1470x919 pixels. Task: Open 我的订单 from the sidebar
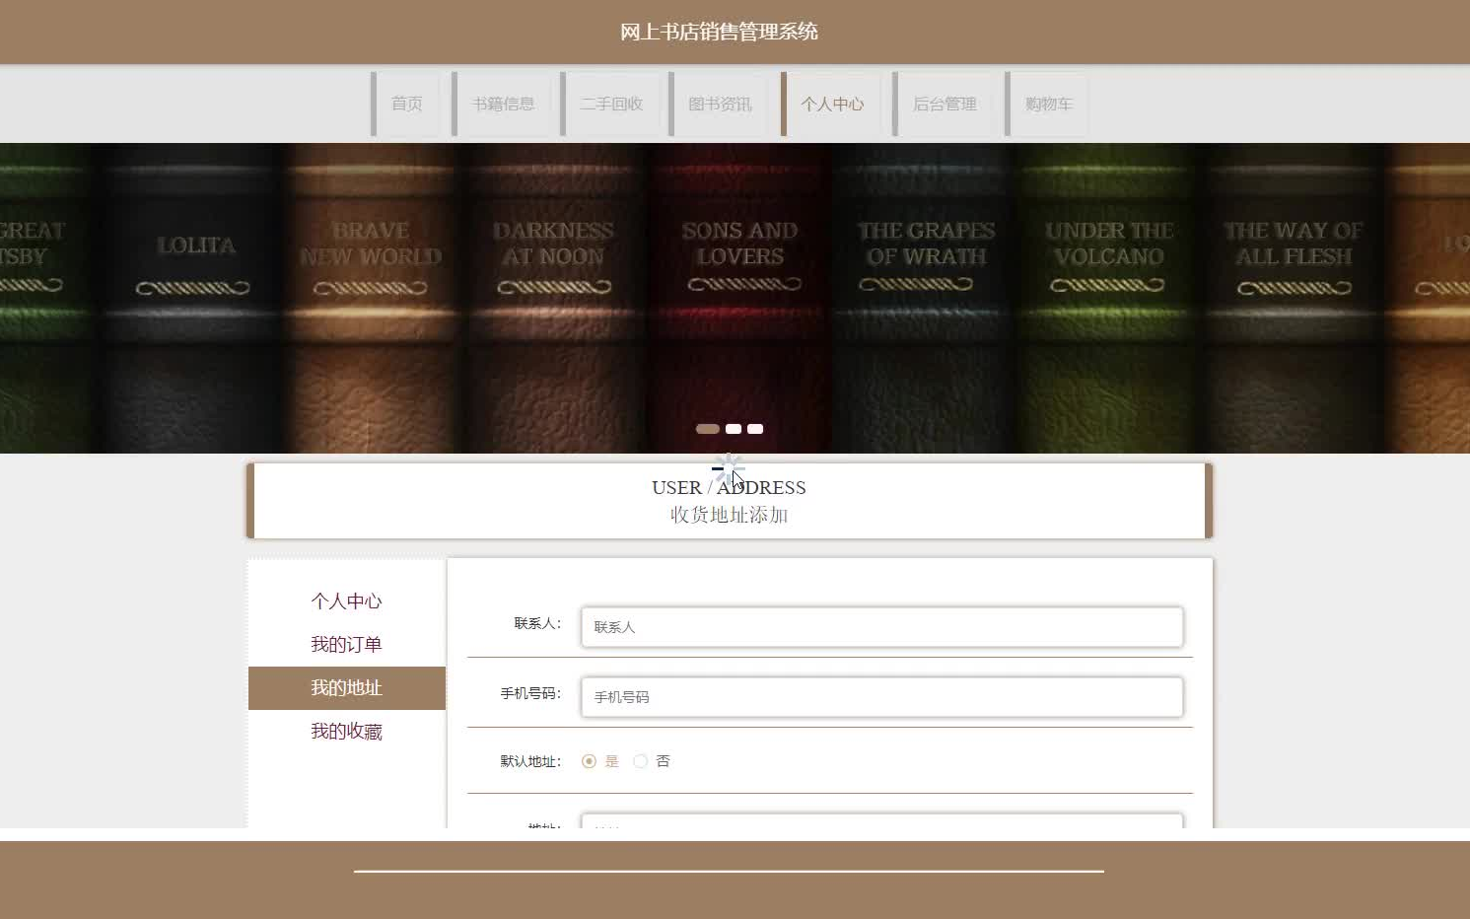click(x=346, y=644)
